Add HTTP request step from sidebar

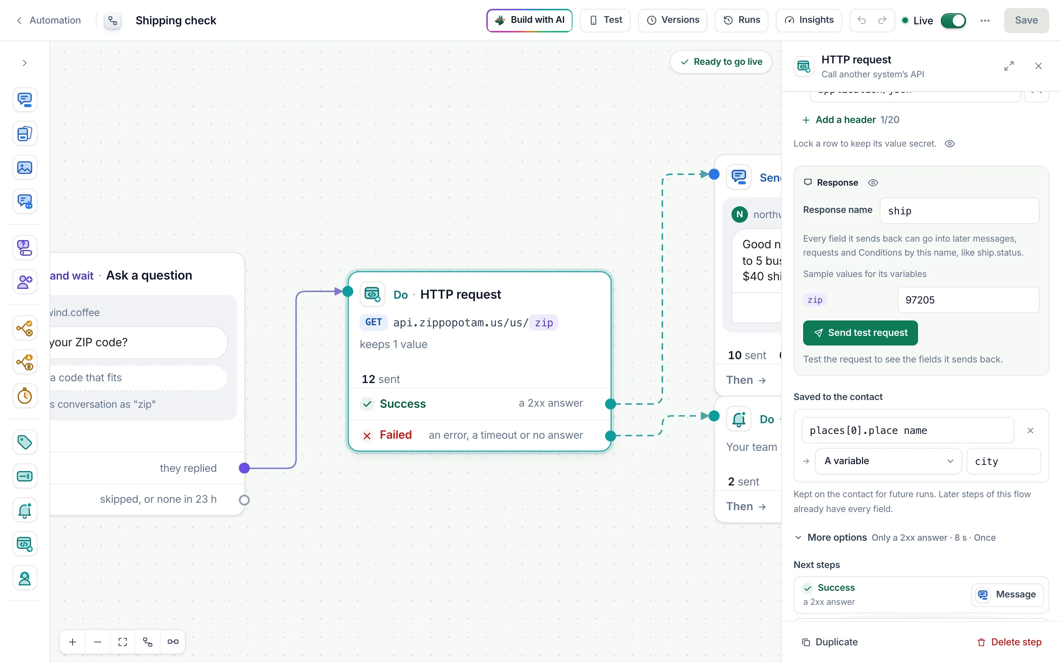[x=25, y=544]
